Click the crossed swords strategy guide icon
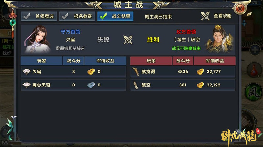263x147 pixels. coord(205,16)
